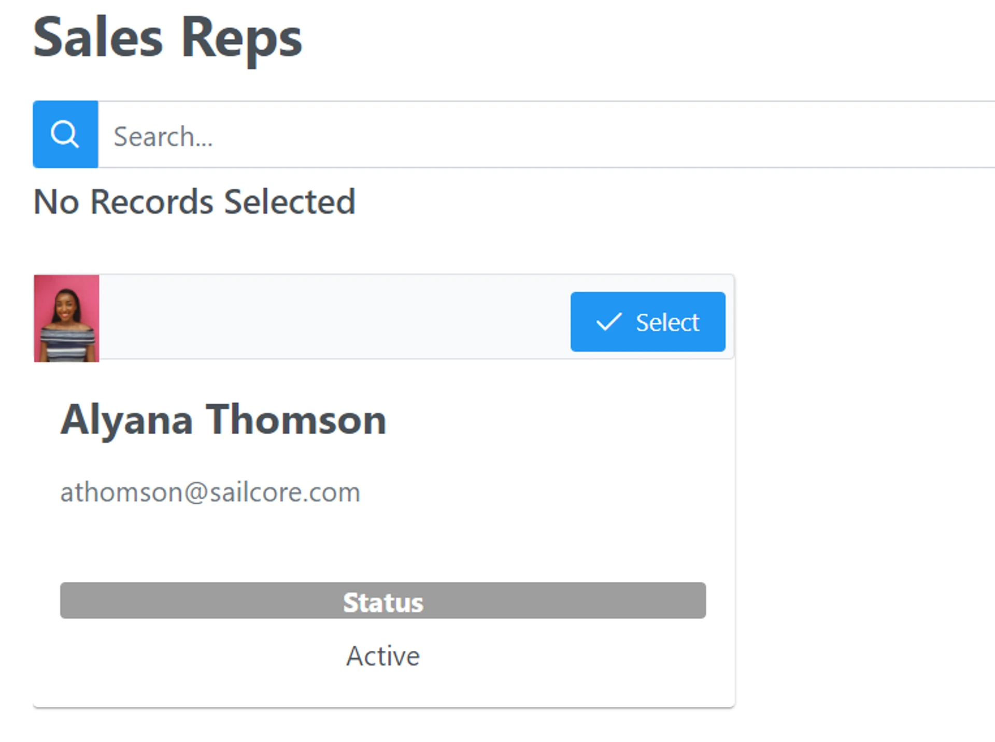Screen dimensions: 995x742
Task: Click the gray Status header bar
Action: (382, 601)
